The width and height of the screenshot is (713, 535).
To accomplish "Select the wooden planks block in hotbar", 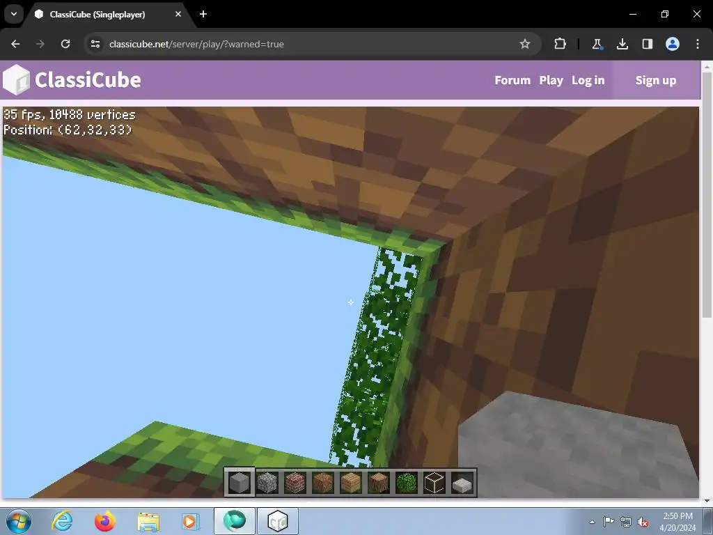I will coord(351,483).
